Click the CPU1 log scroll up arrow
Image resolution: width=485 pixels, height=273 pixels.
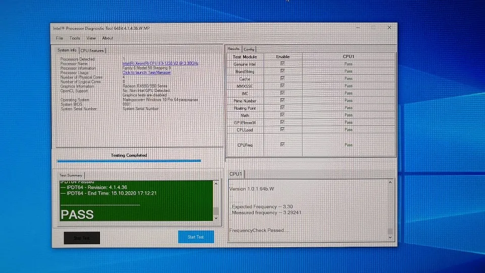tap(390, 183)
